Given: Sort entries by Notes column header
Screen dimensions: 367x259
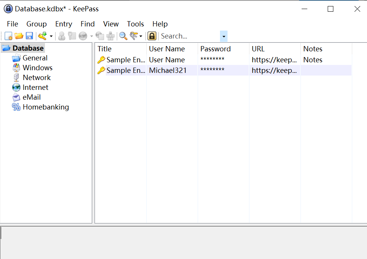Looking at the screenshot, I should point(326,49).
